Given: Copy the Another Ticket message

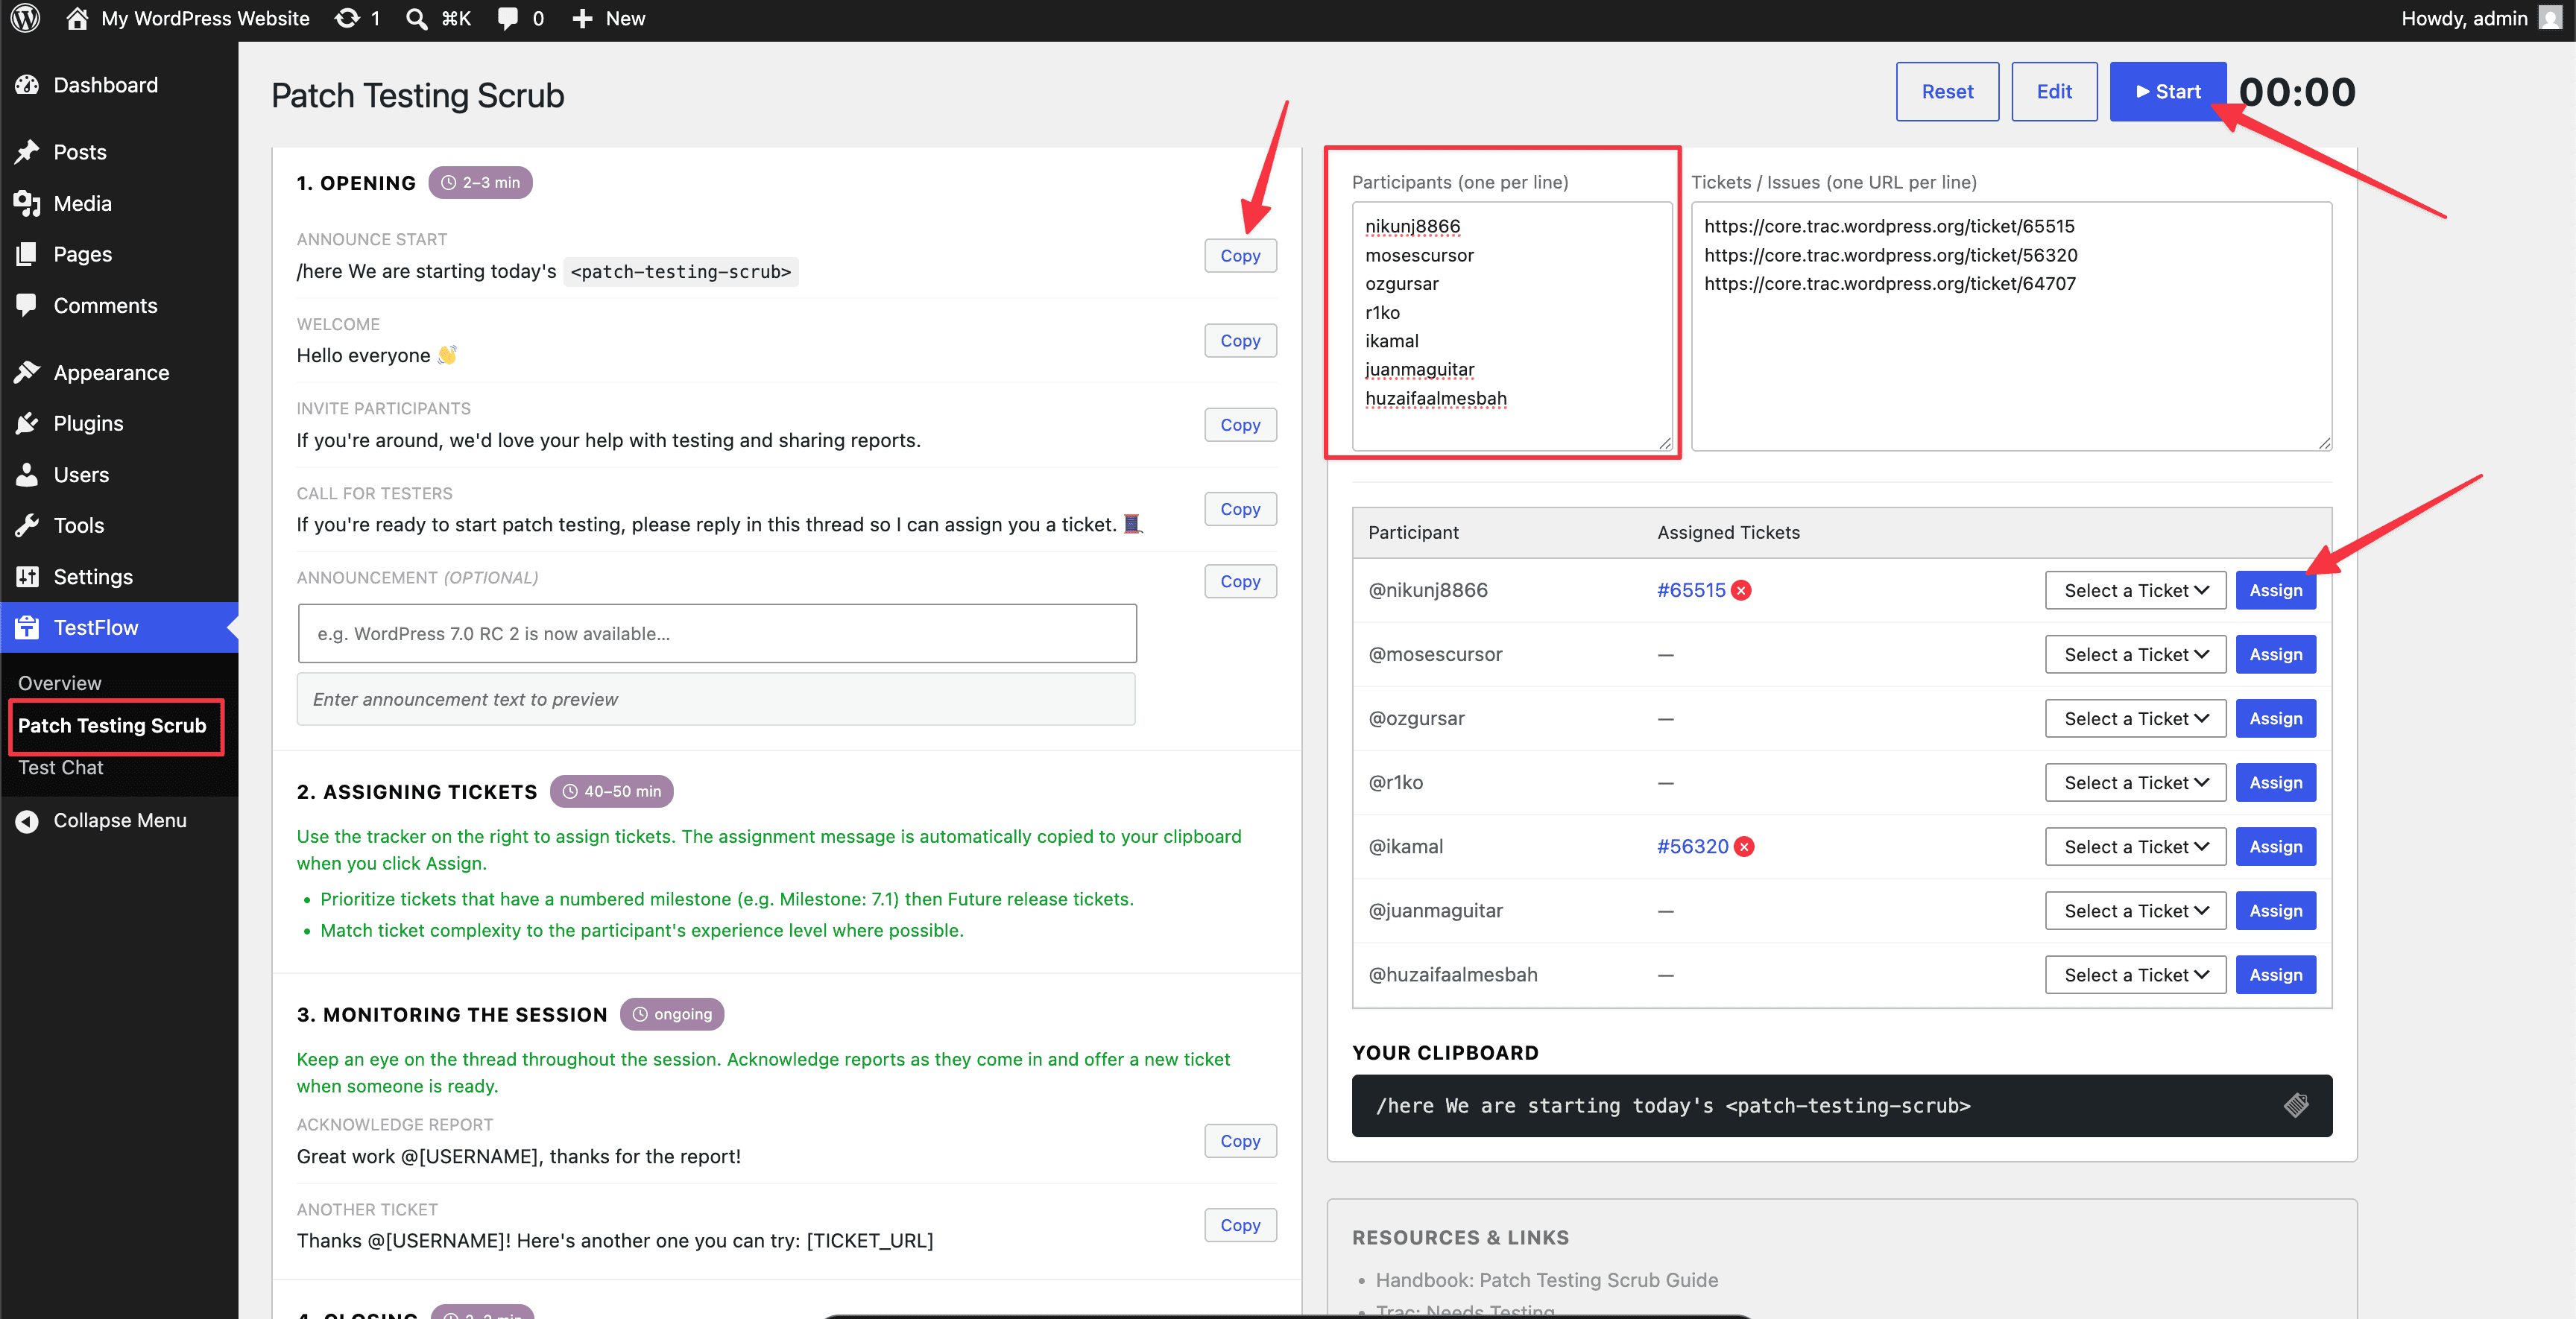Looking at the screenshot, I should [1240, 1224].
